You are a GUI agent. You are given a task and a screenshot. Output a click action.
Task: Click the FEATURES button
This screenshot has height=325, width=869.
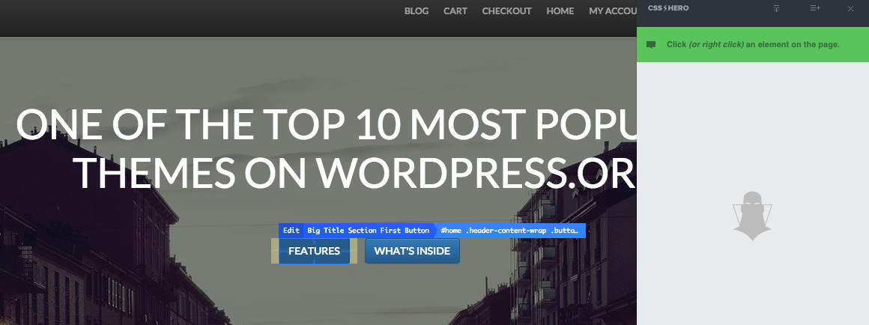point(314,251)
